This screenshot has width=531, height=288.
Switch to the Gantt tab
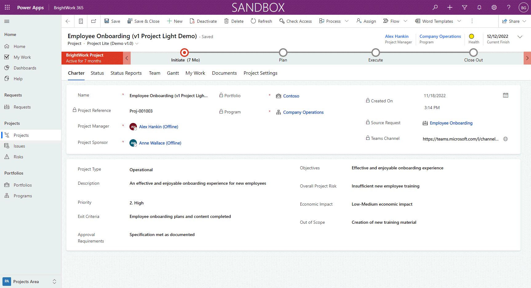[173, 73]
